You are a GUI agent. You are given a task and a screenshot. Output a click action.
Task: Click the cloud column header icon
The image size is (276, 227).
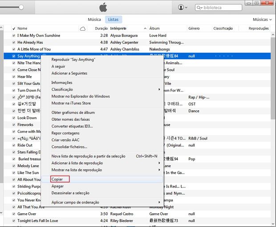tap(83, 28)
